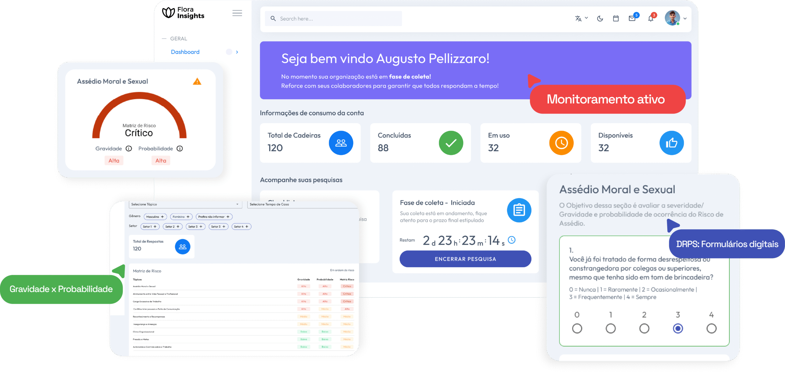Screen dimensions: 785x376
Task: Expand the Dashboard chevron arrow
Action: click(x=237, y=52)
